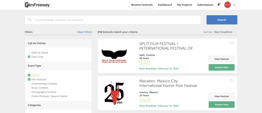Open the Dashboard tab
The image size is (262, 113).
pos(165,5)
